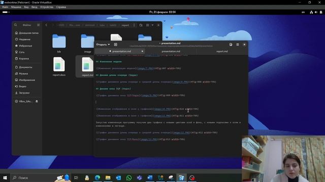Open Microsoft Teams from taskbar

[140, 177]
